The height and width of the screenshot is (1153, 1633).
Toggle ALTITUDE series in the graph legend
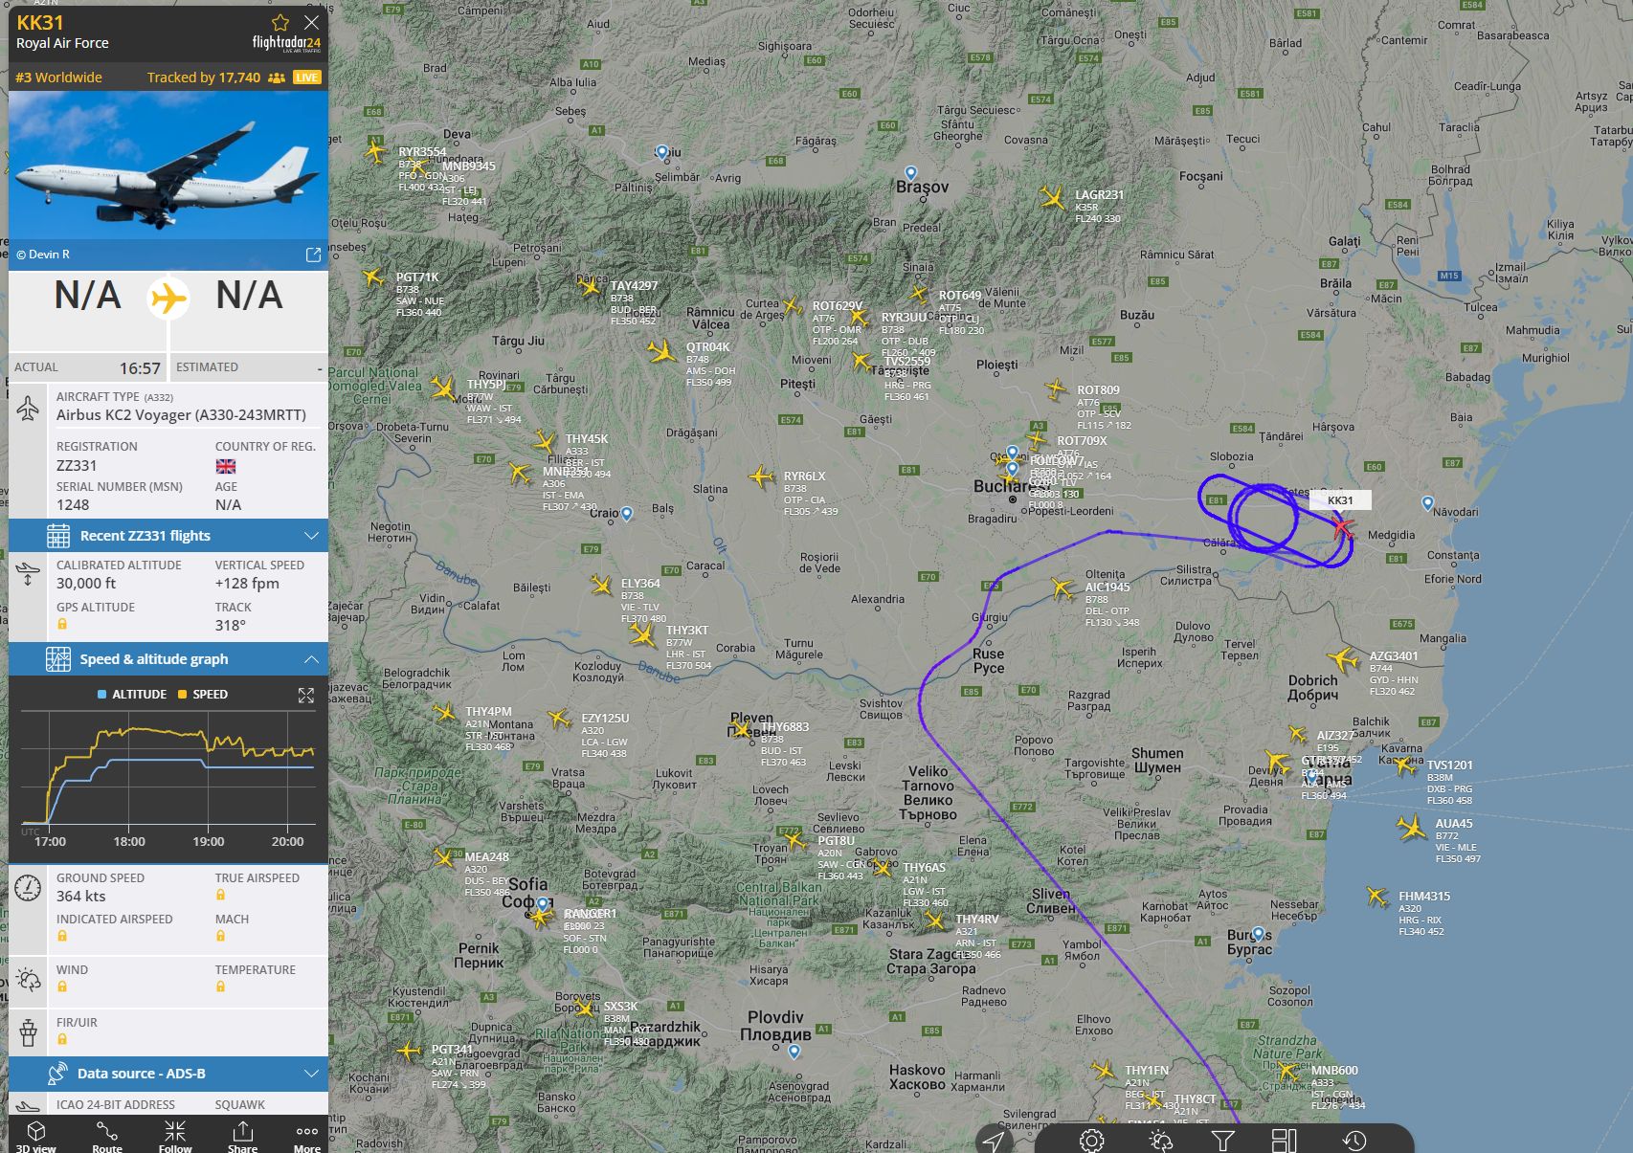click(132, 695)
